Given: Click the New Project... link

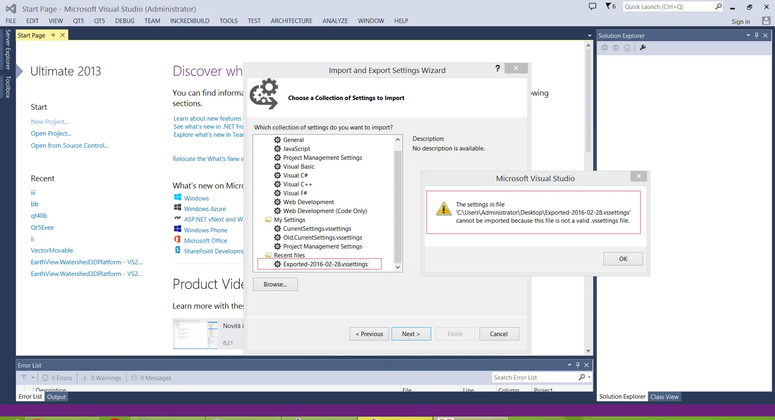Looking at the screenshot, I should coord(50,121).
